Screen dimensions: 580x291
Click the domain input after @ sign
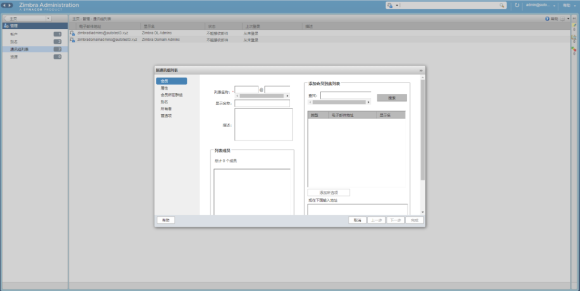(x=278, y=89)
